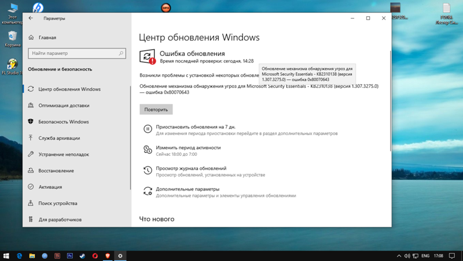Viewport: 463px width, 261px height.
Task: Click the network tray icon
Action: click(x=416, y=256)
